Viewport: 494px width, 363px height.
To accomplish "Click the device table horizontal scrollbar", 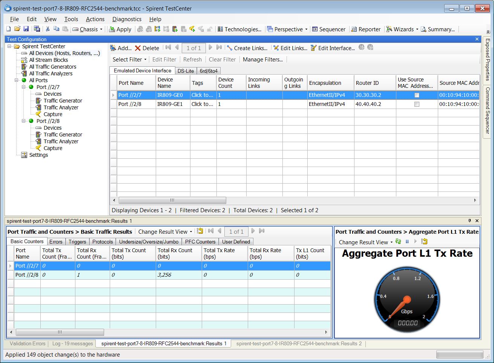I will pyautogui.click(x=172, y=201).
